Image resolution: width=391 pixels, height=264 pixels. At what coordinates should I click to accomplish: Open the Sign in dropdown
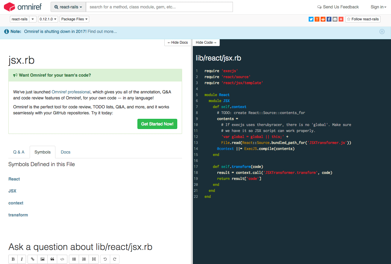click(378, 7)
